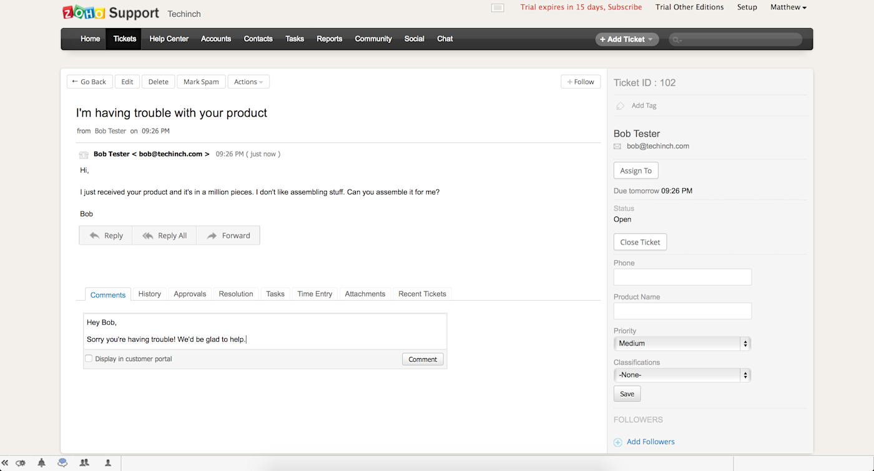Switch to the Time Entry tab
The width and height of the screenshot is (874, 471).
315,294
